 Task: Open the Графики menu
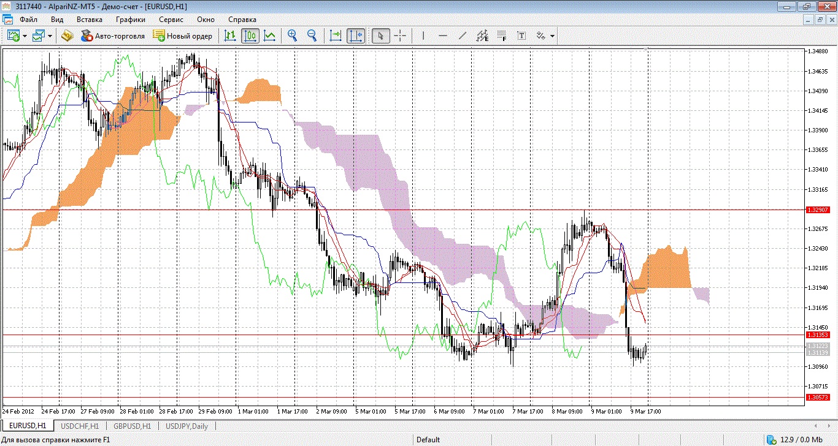130,20
